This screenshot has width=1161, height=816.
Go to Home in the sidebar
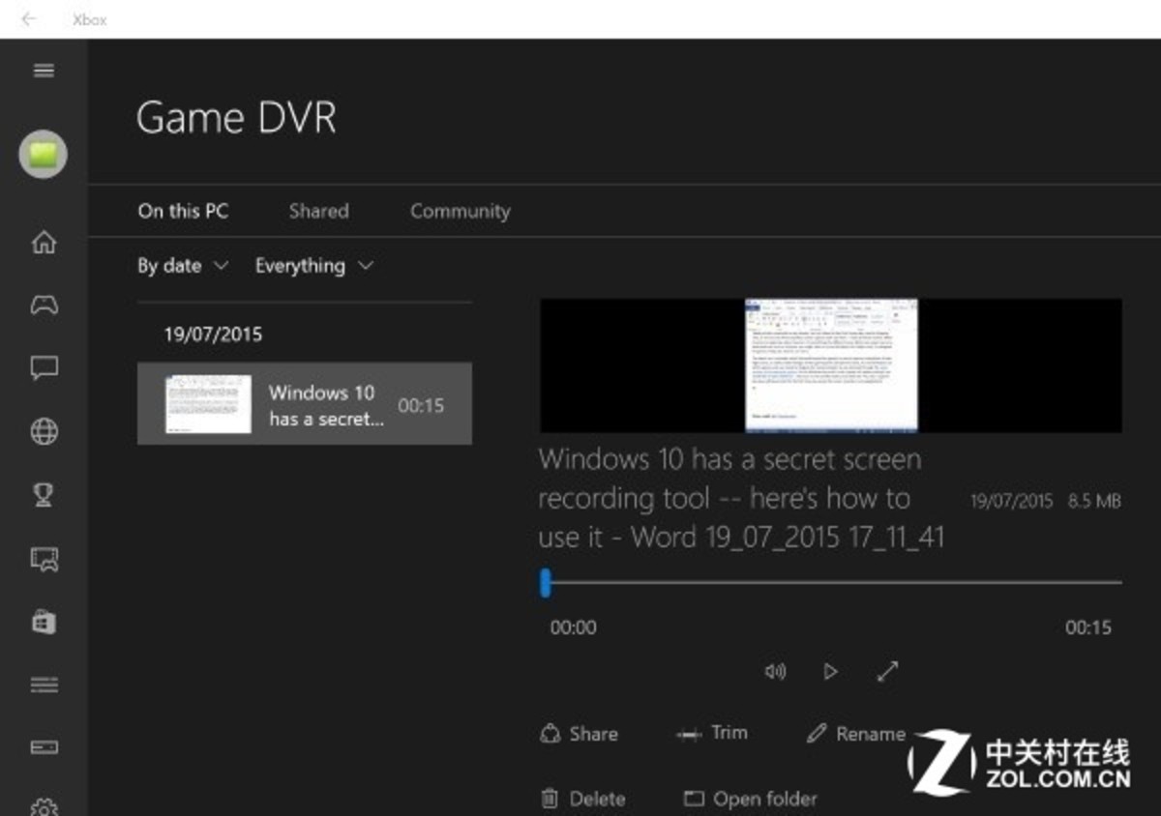[44, 242]
